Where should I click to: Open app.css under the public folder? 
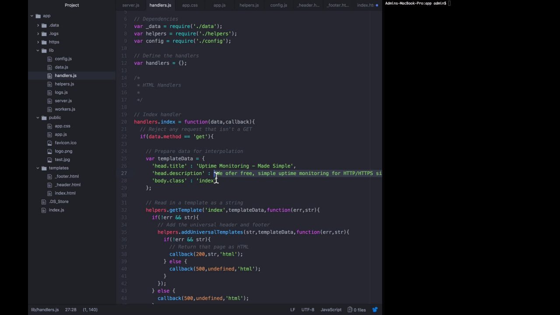(62, 126)
